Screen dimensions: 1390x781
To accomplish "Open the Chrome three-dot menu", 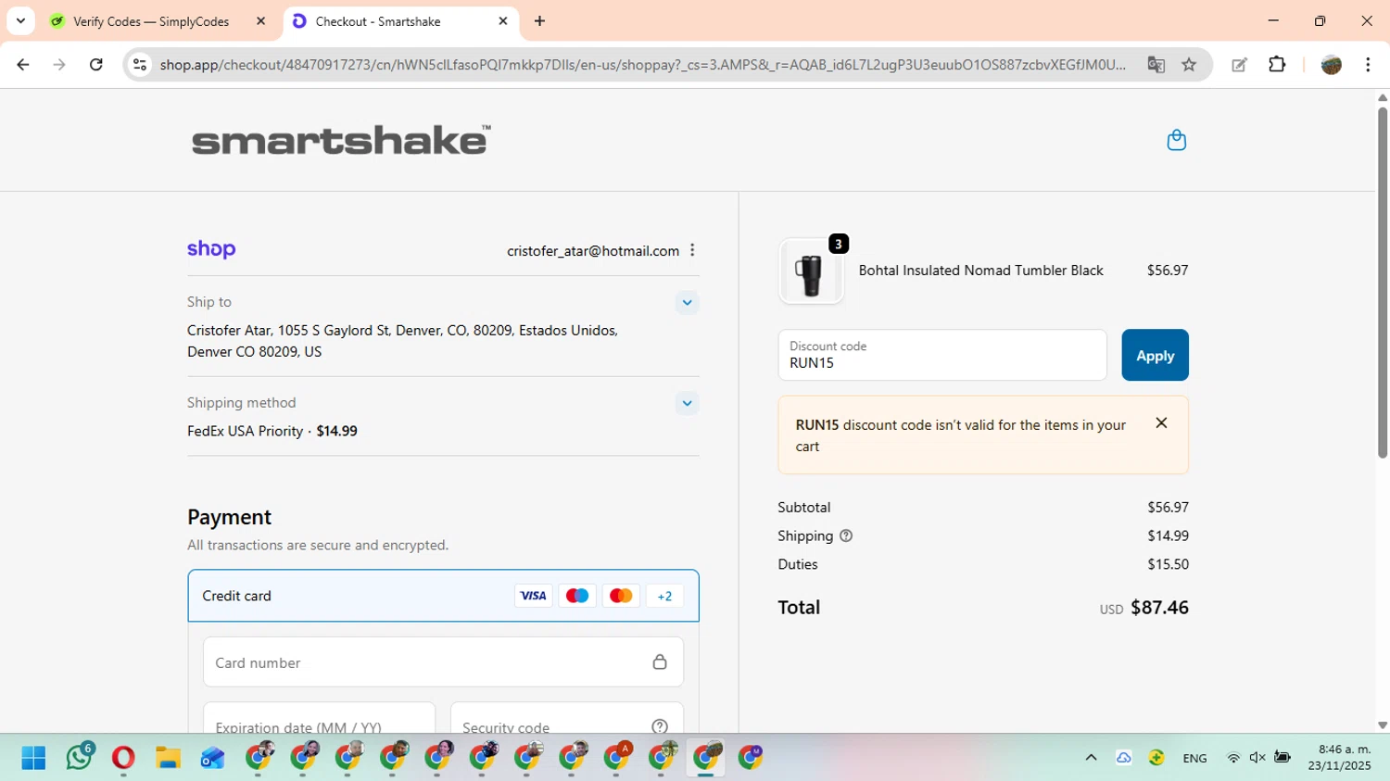I will 1368,64.
